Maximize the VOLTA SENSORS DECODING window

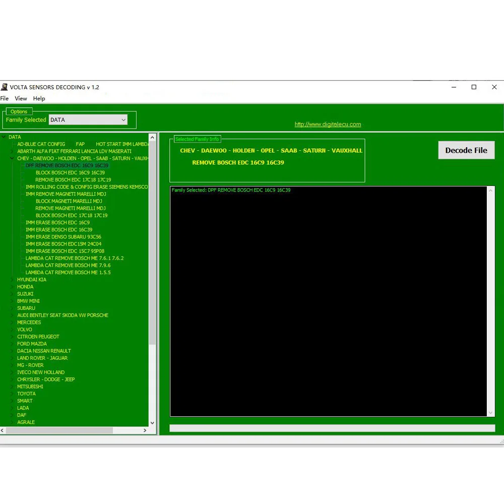(x=474, y=87)
